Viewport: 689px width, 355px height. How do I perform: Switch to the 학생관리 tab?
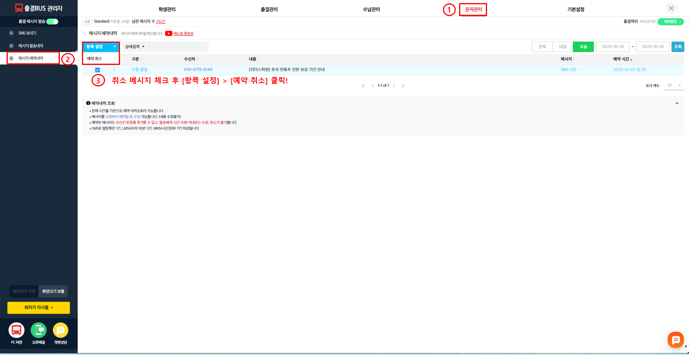point(167,9)
